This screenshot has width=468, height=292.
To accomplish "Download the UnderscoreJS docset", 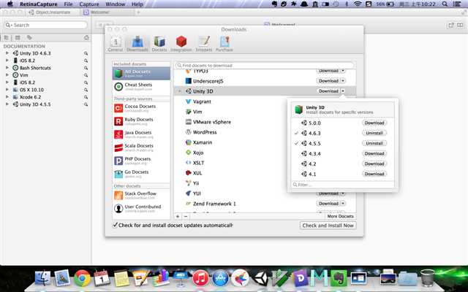I will pos(328,81).
